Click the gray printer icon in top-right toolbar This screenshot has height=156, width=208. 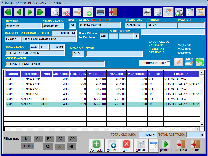(x=147, y=12)
